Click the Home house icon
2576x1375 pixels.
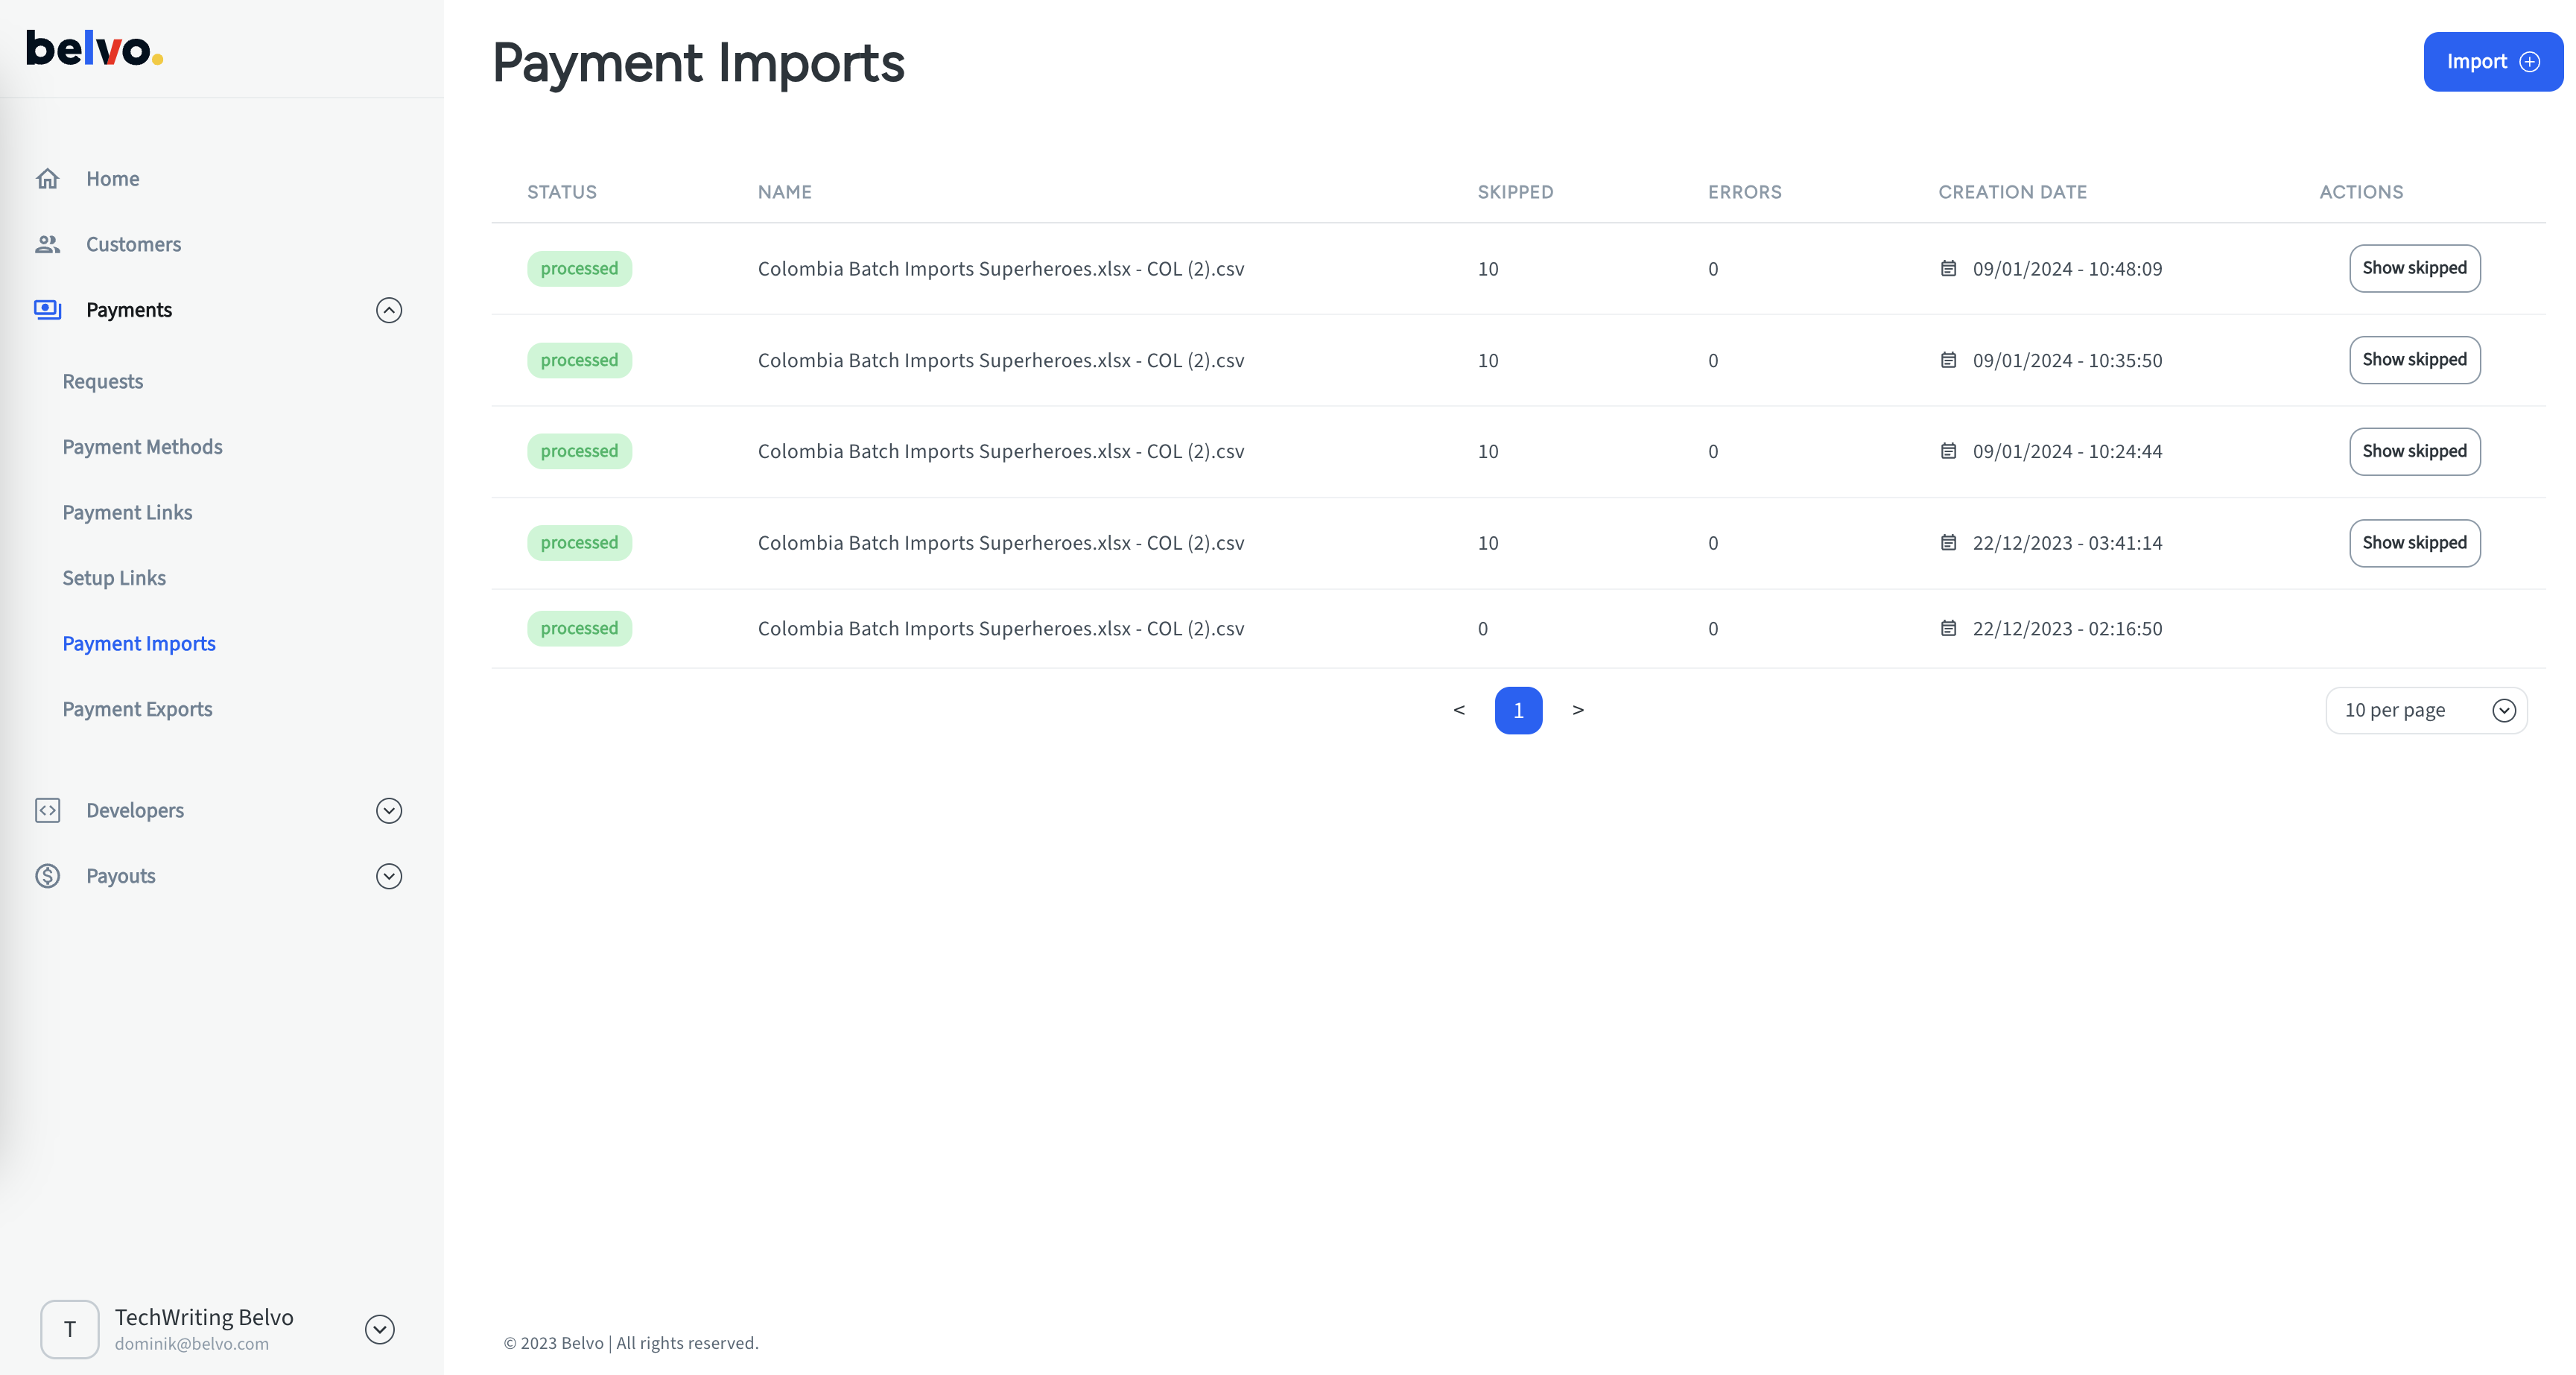(x=47, y=179)
